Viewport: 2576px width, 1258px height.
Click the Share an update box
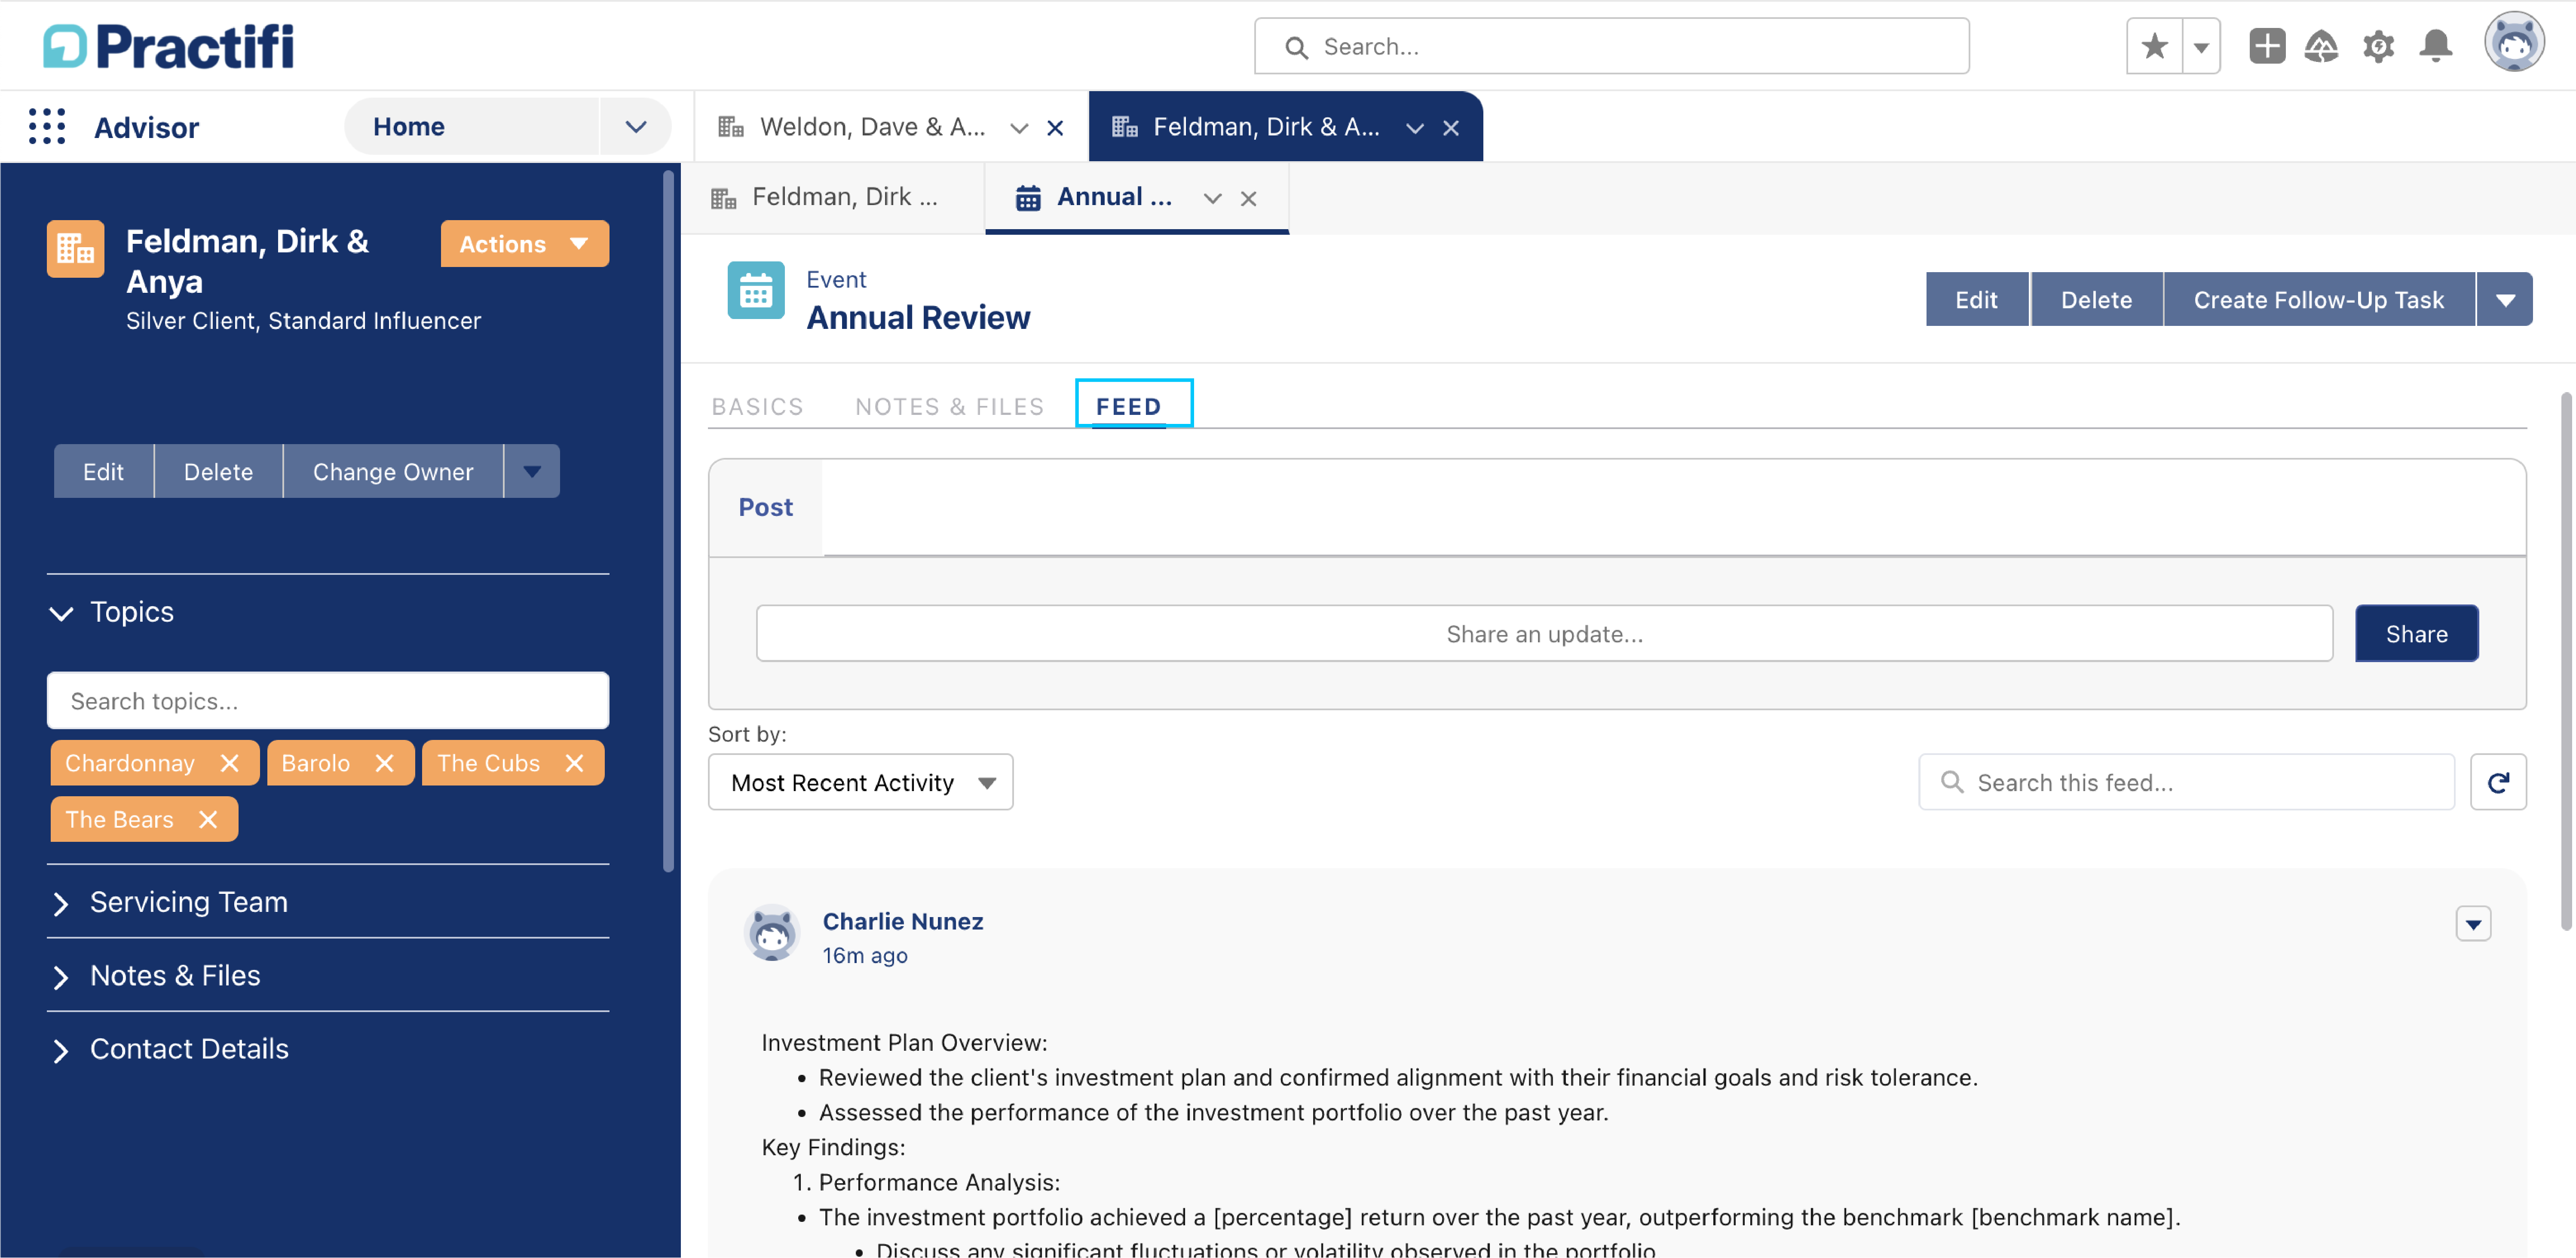1544,633
